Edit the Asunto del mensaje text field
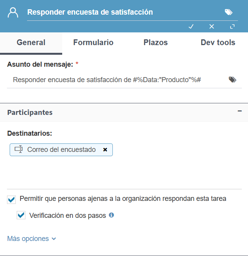This screenshot has height=256, width=248. pos(117,80)
